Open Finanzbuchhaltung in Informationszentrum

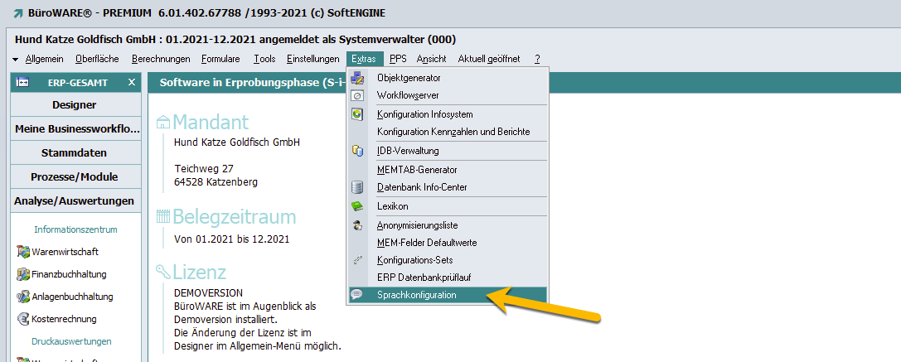coord(69,274)
